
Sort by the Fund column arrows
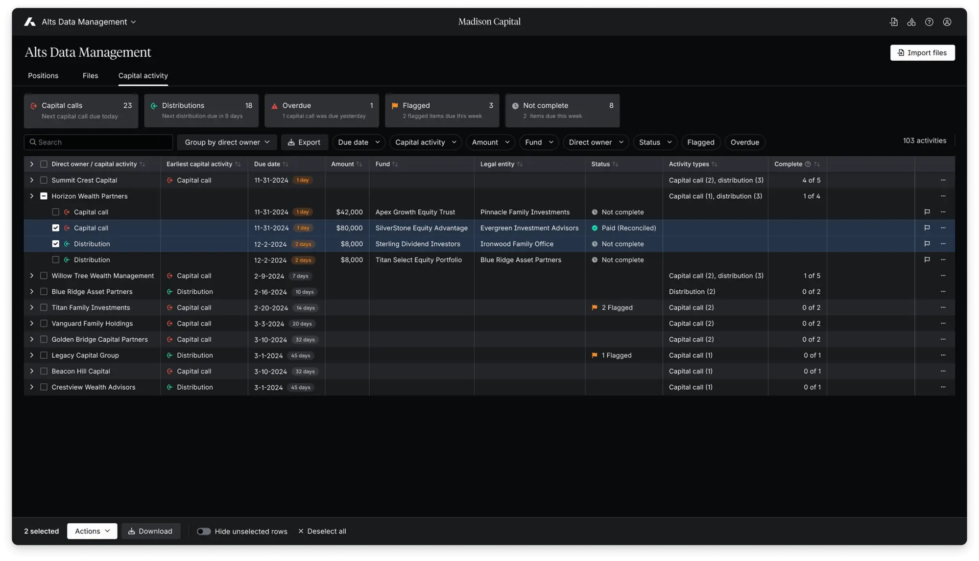[395, 164]
